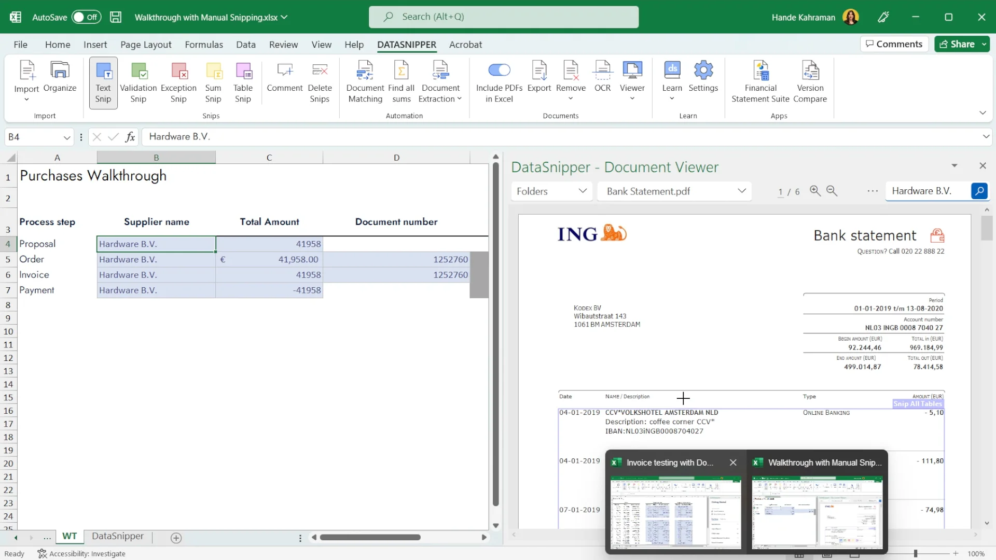Viewport: 996px width, 560px height.
Task: Toggle AutoSave switch off/on
Action: click(x=86, y=17)
